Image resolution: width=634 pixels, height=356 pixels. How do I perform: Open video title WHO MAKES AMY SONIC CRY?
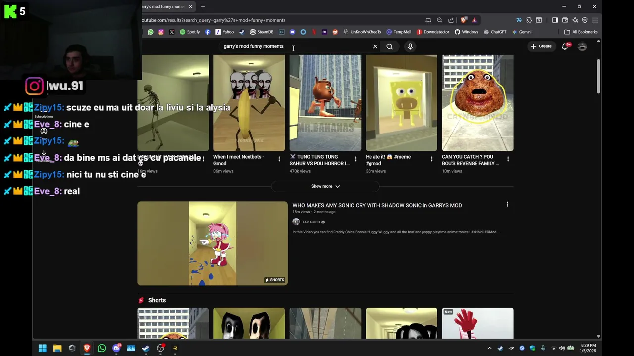click(377, 205)
